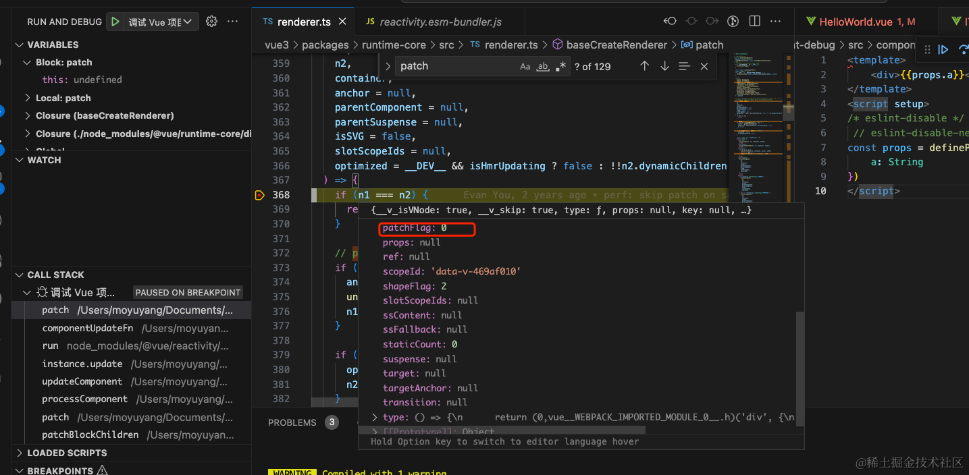Click vue3 breadcrumb segment
969x475 pixels.
click(276, 45)
